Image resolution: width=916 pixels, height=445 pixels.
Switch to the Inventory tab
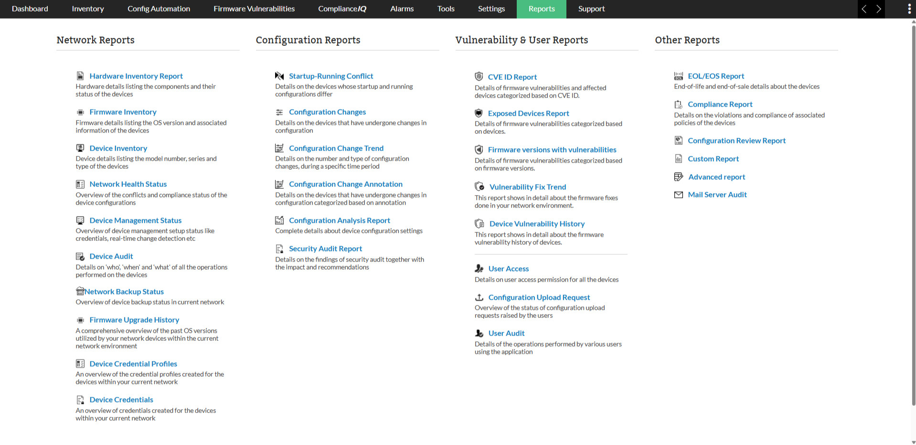(x=88, y=9)
